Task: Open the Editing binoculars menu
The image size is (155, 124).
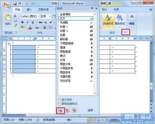Action: 132,21
